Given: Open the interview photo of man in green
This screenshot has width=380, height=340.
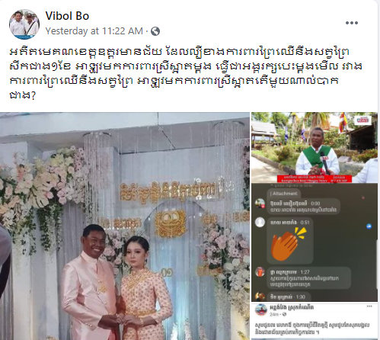Looking at the screenshot, I should tap(315, 147).
